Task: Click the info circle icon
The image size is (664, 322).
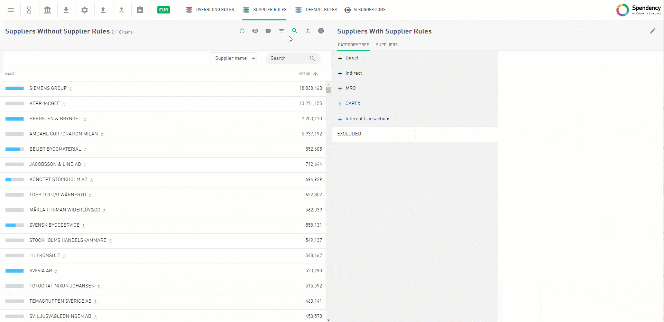Action: coord(321,31)
